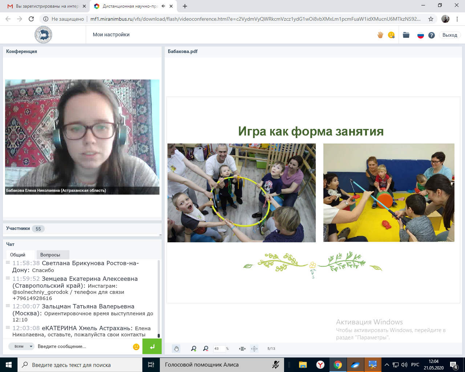Click the zoom percentage field

pyautogui.click(x=219, y=348)
